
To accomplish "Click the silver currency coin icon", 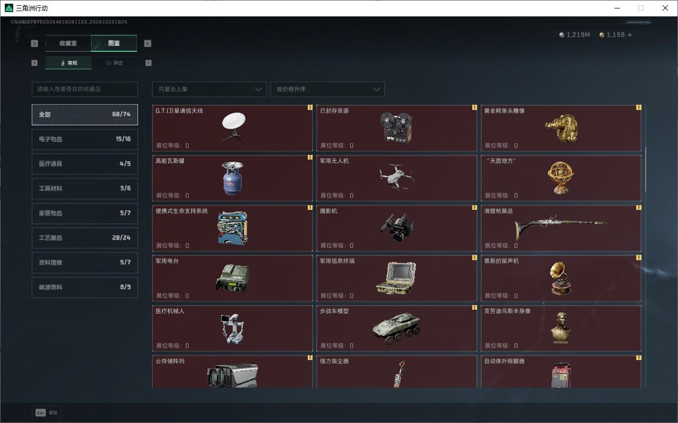I will click(x=562, y=35).
